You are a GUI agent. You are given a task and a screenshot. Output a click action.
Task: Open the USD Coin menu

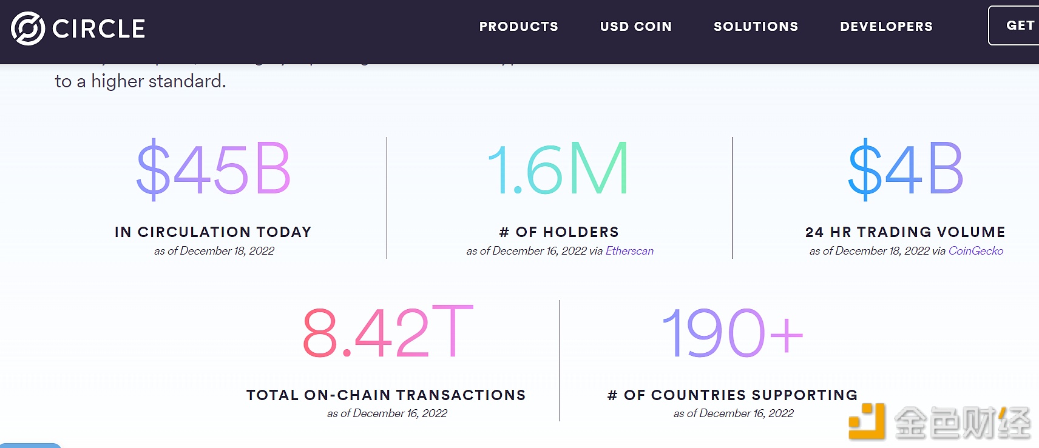click(x=636, y=27)
